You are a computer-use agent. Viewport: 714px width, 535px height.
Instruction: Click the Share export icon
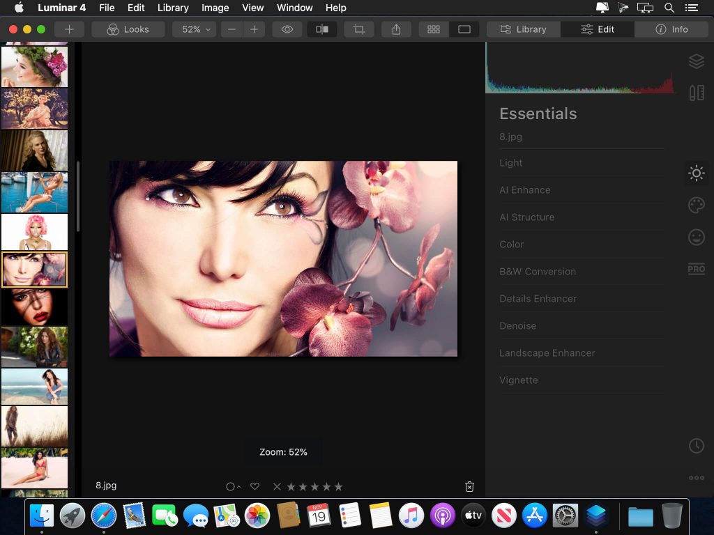[x=396, y=29]
